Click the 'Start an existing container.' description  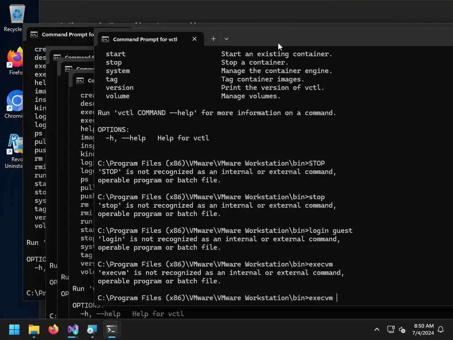[x=276, y=54]
